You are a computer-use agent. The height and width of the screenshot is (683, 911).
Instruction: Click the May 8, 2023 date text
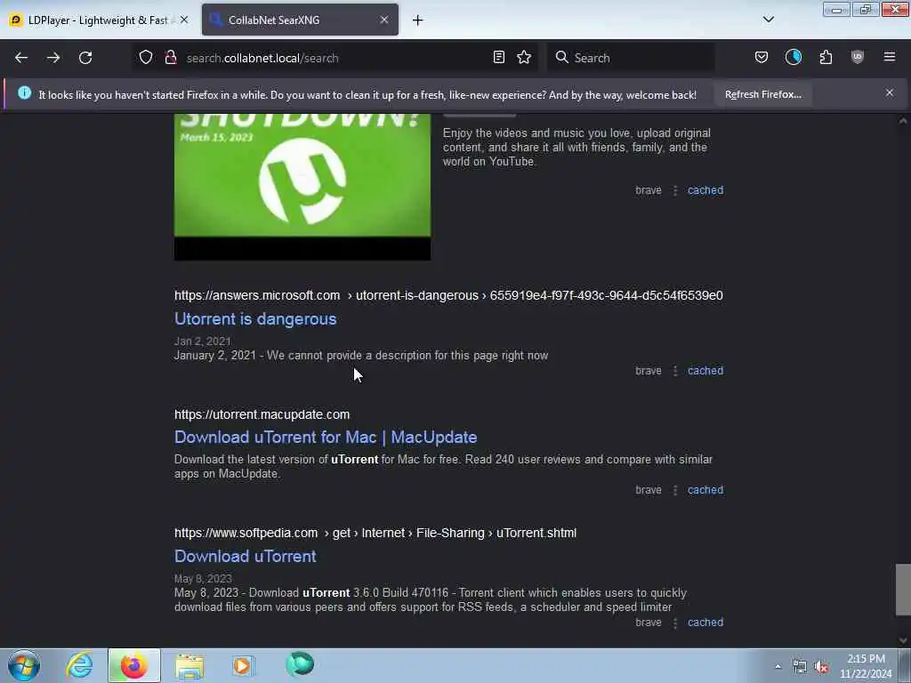pos(203,578)
